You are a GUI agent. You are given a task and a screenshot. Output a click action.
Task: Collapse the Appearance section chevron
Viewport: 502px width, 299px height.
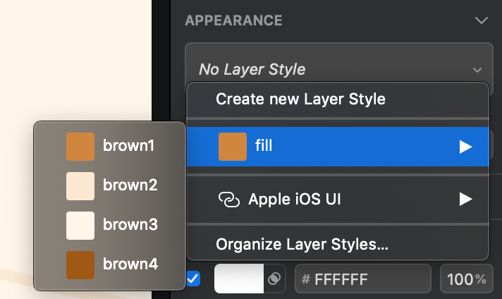482,20
